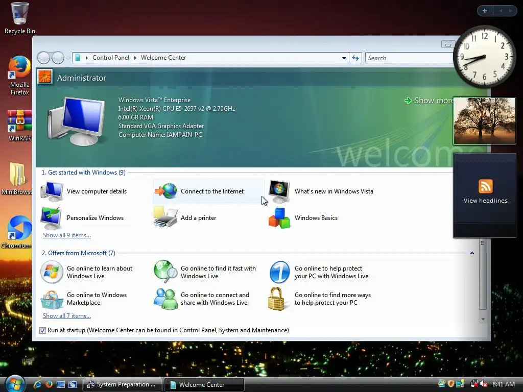The image size is (523, 392).
Task: Click the arrow before Control Panel in breadcrumb
Action: point(87,58)
